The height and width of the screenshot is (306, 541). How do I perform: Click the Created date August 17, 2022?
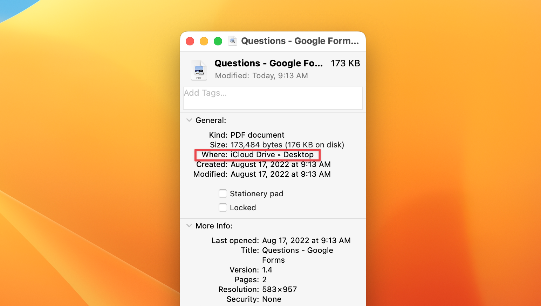280,164
